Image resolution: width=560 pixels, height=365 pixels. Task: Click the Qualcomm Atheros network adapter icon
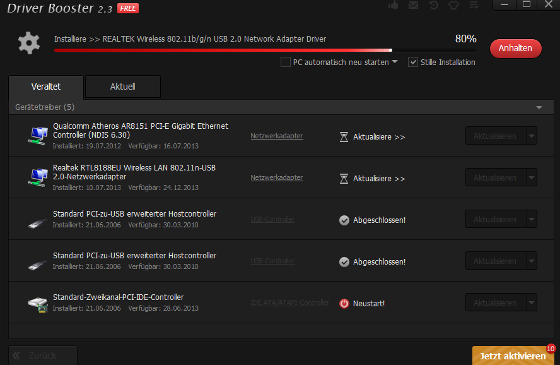point(38,136)
